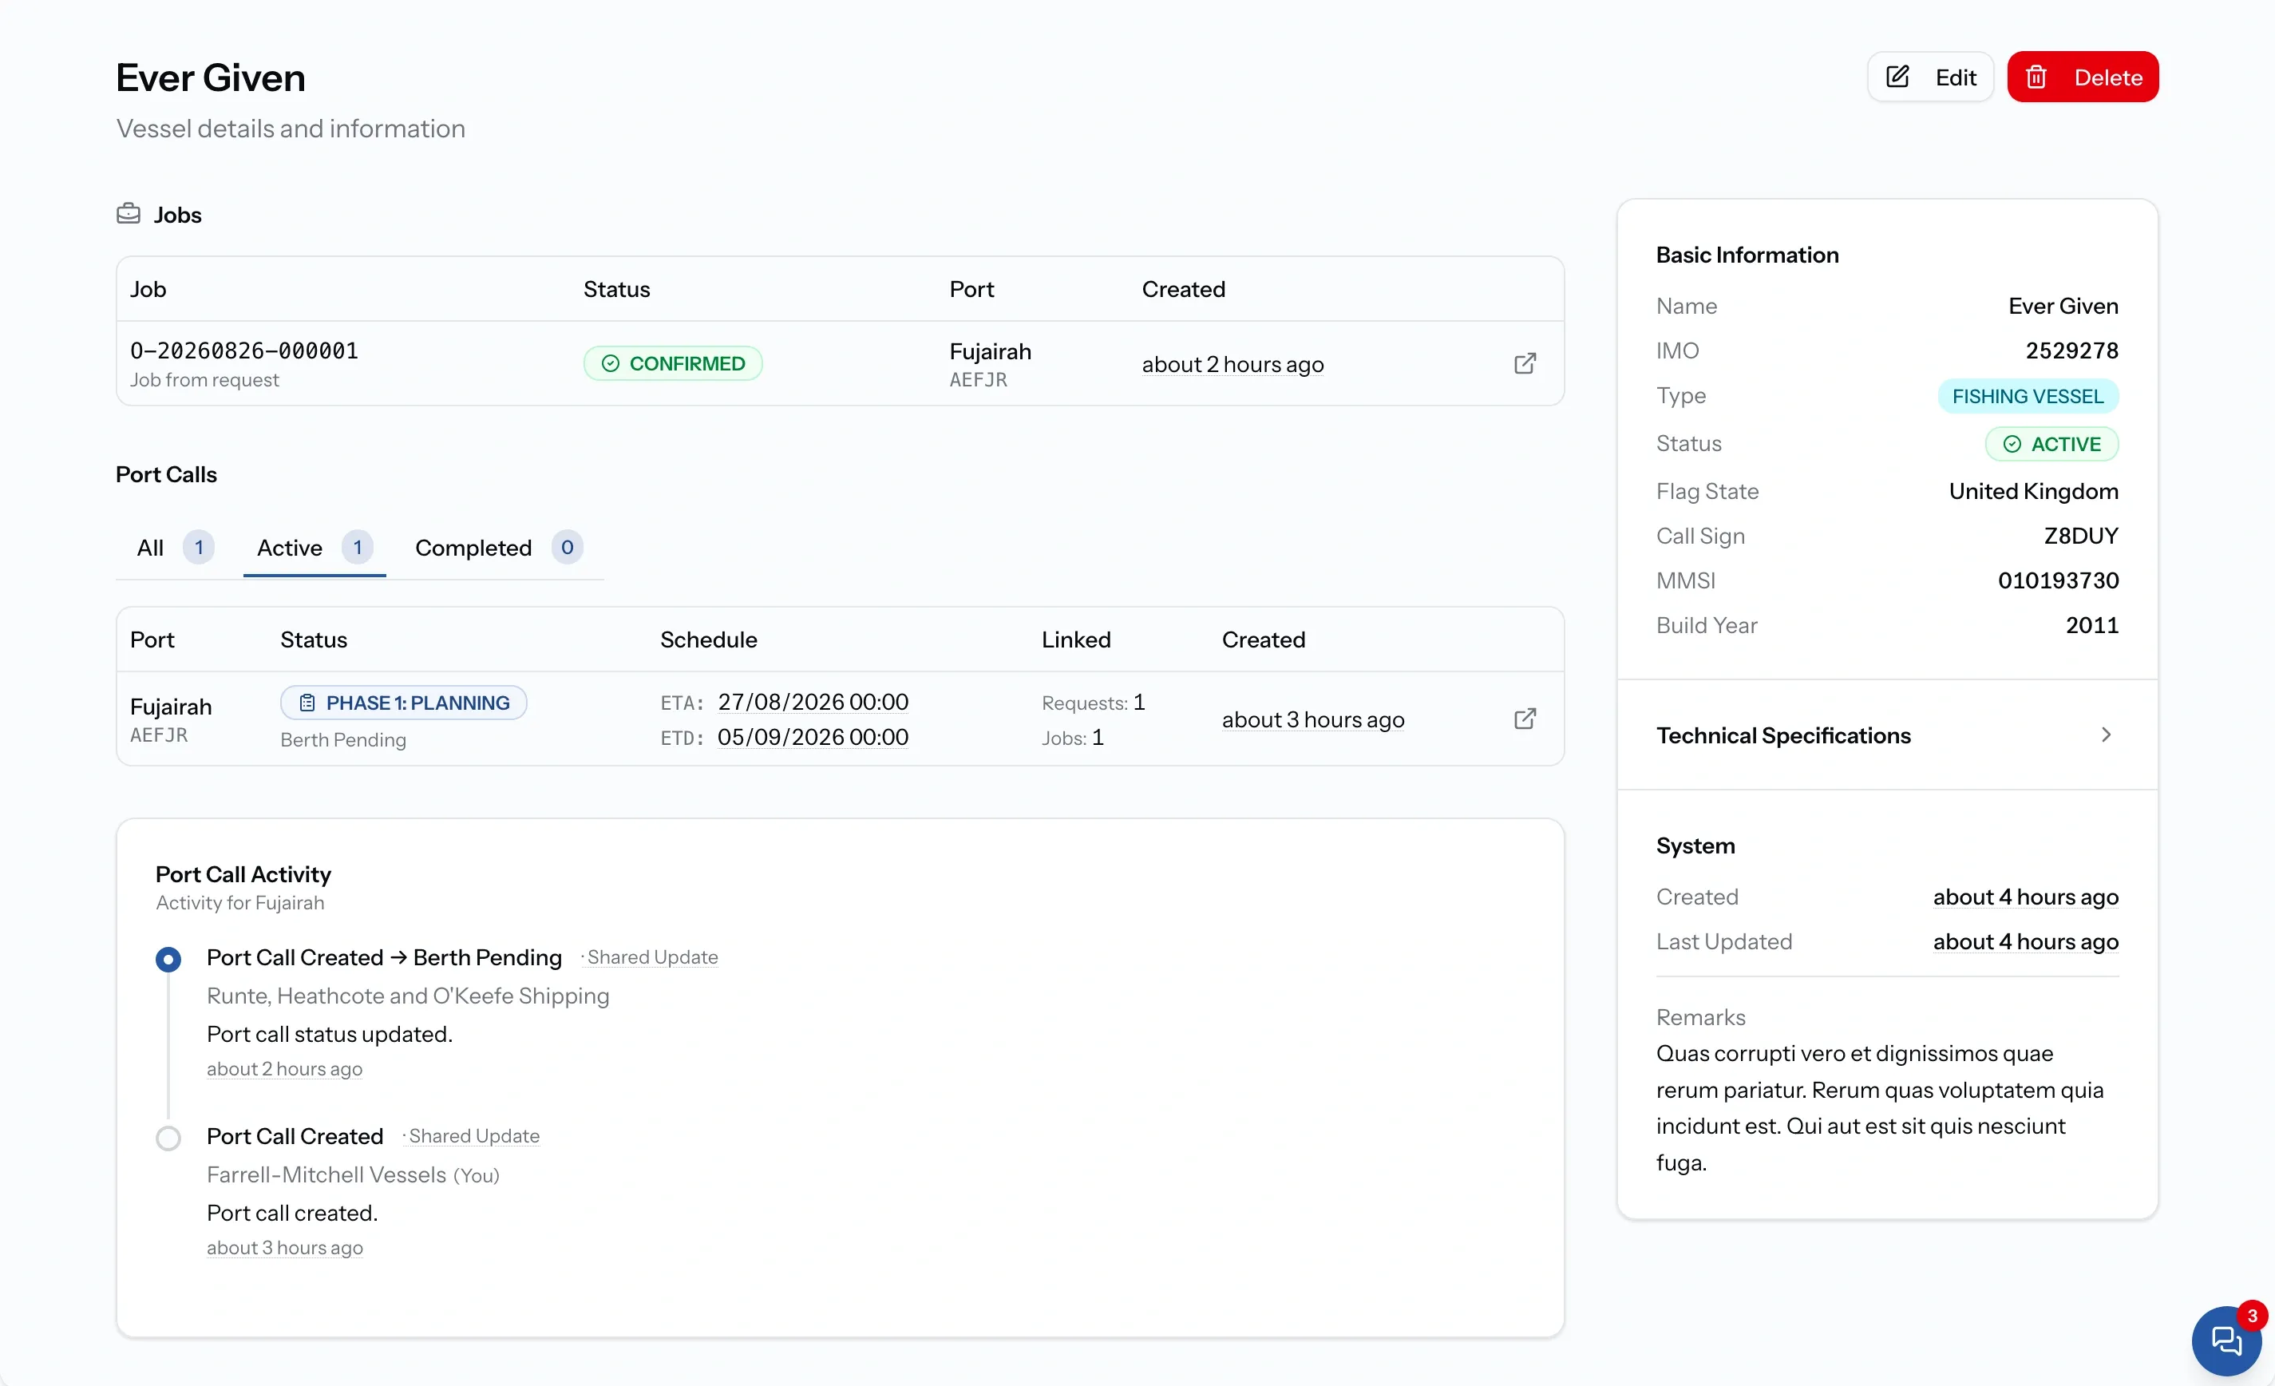Click the CONFIRMED status badge
2275x1386 pixels.
672,364
